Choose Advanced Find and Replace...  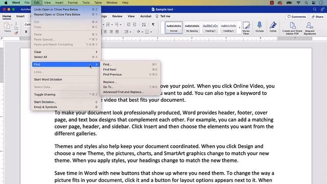click(x=130, y=92)
